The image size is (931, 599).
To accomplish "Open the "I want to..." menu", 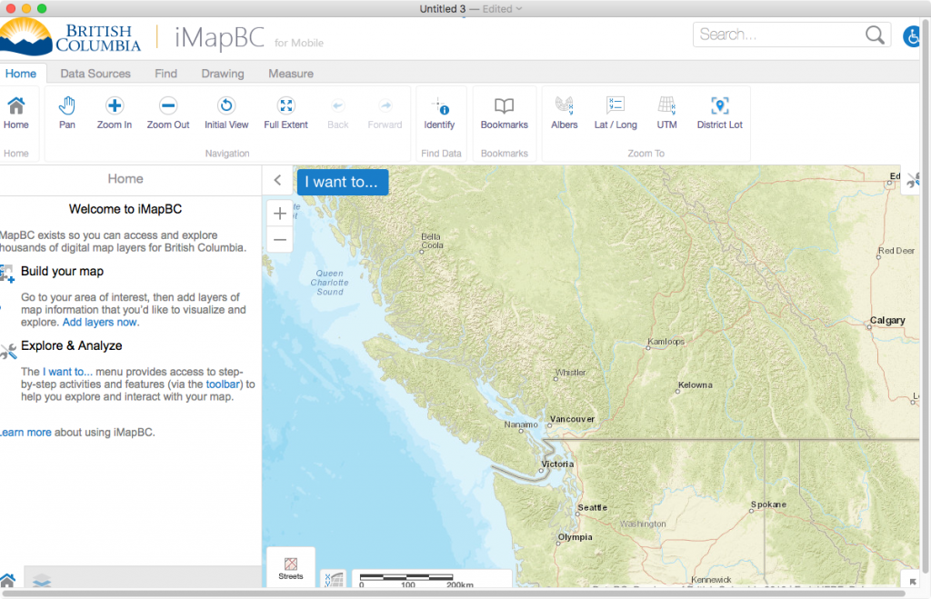I will coord(341,182).
